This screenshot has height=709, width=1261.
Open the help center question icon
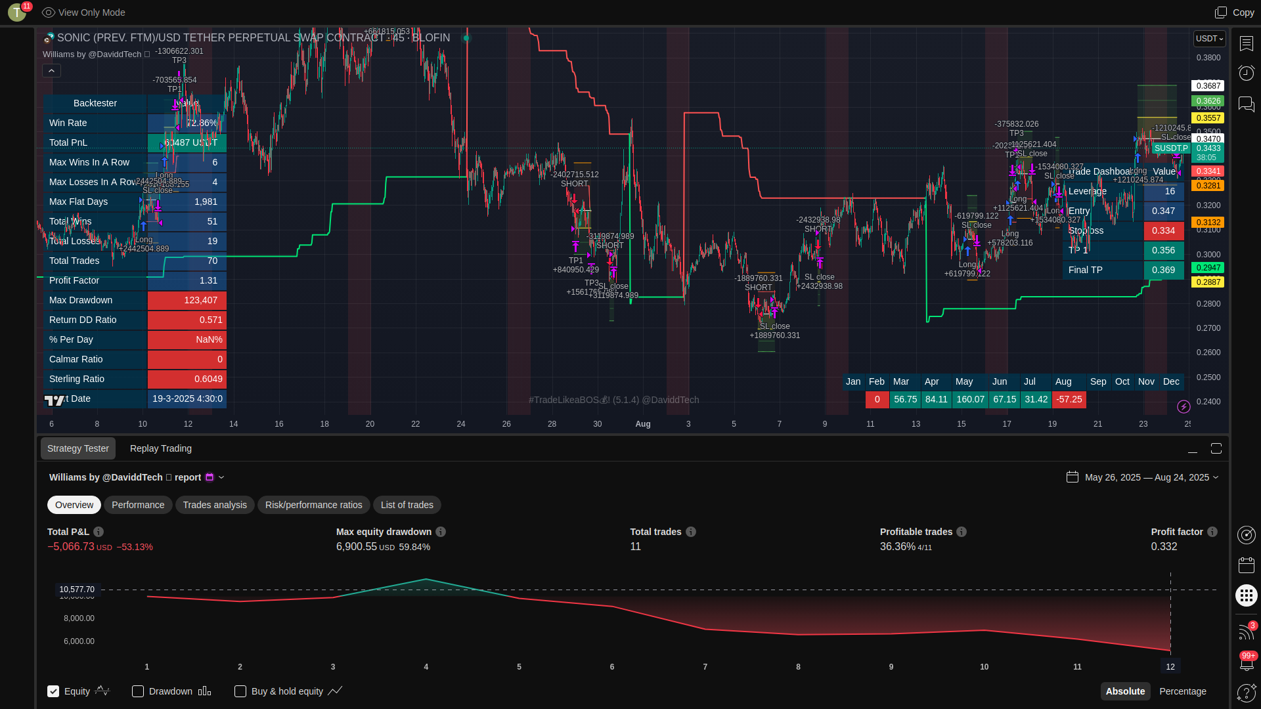[1246, 693]
